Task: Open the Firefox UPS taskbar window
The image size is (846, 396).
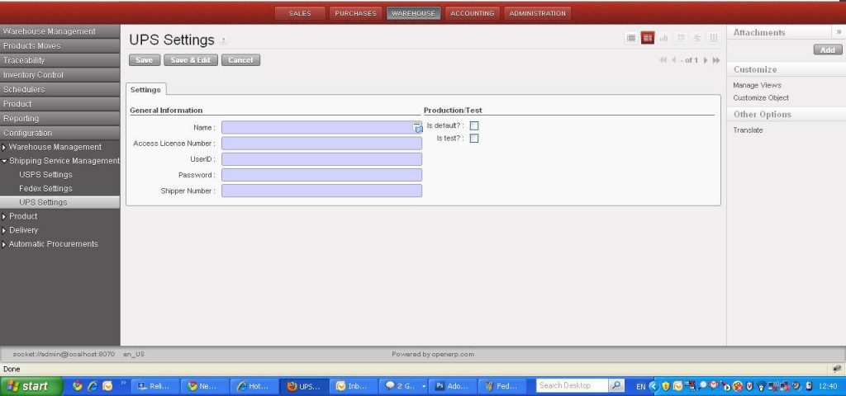Action: 304,386
